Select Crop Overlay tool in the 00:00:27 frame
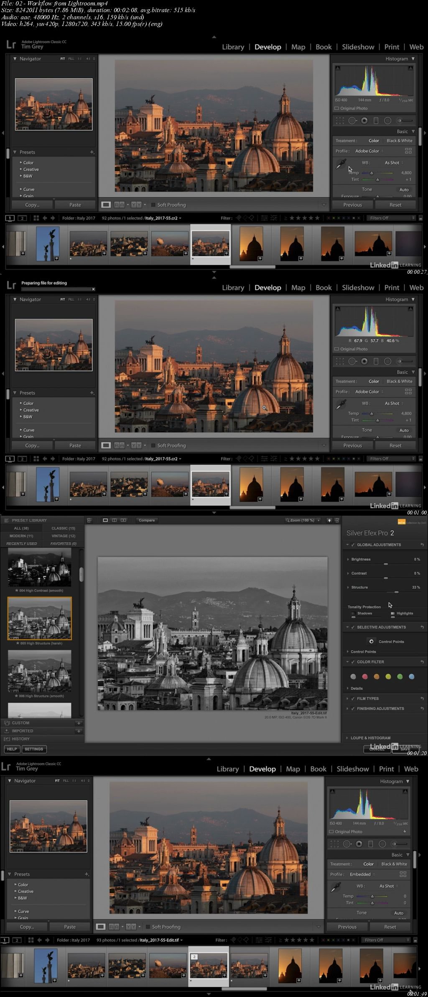The height and width of the screenshot is (997, 428). coord(340,121)
